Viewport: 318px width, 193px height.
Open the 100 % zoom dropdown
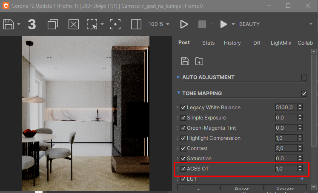[159, 24]
